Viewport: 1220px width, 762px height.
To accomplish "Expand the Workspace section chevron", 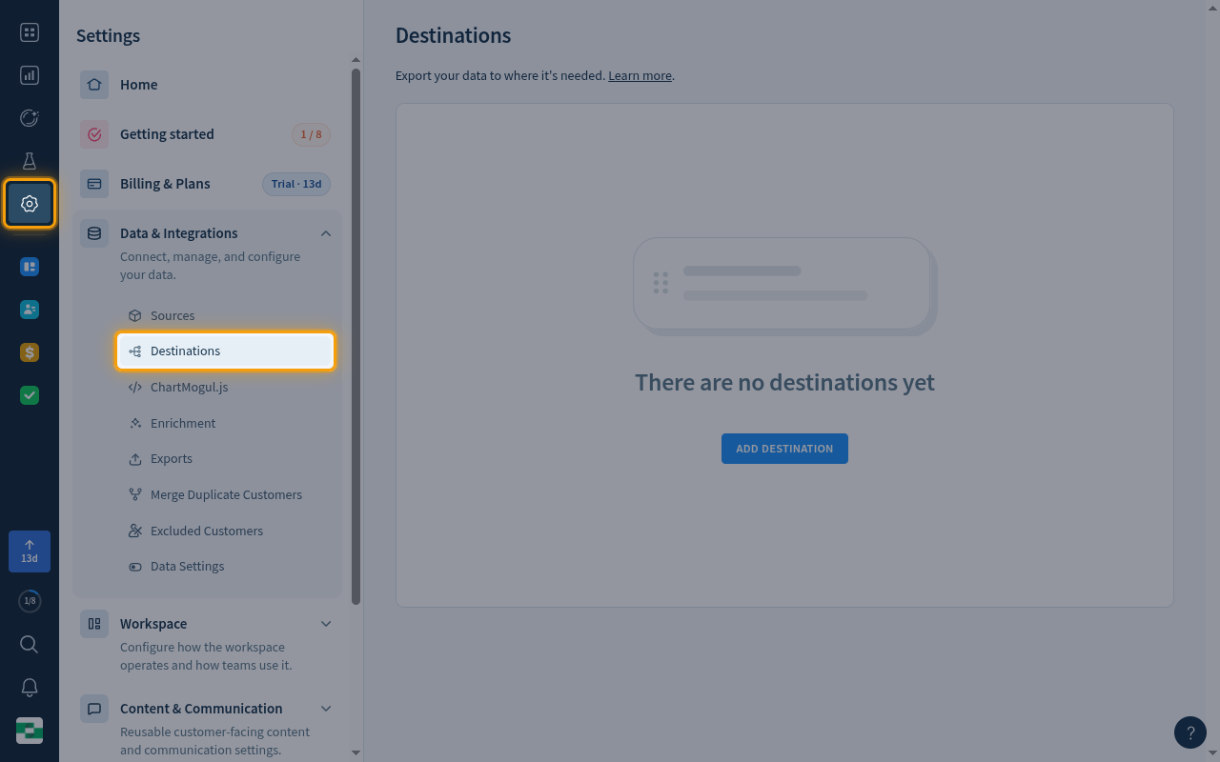I will [326, 624].
